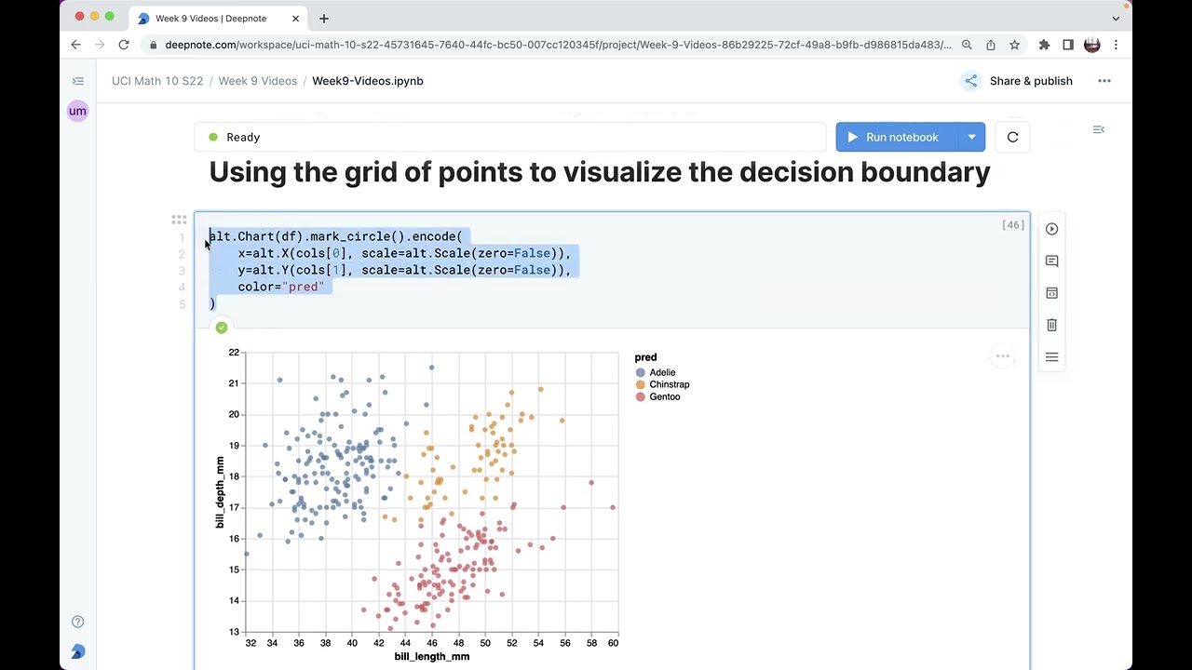The height and width of the screenshot is (670, 1192).
Task: Open the Chrome tab search chevron
Action: tap(1116, 18)
